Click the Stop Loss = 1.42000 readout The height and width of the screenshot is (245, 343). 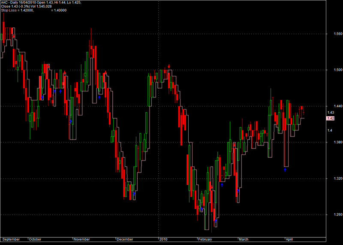[17, 10]
